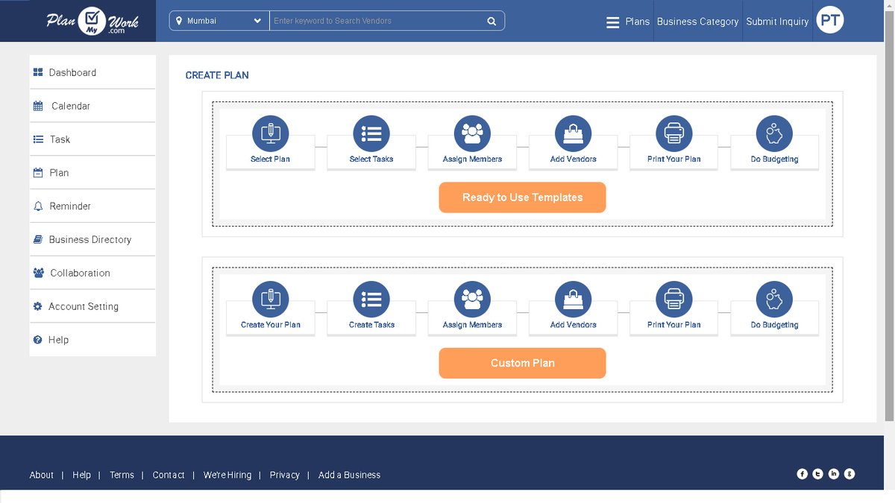Click Assign Members icon in templates row
895x503 pixels.
[x=472, y=134]
